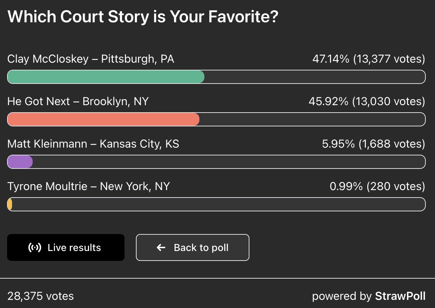Click the 0.99% (280 votes) result text
The width and height of the screenshot is (435, 308).
(378, 186)
